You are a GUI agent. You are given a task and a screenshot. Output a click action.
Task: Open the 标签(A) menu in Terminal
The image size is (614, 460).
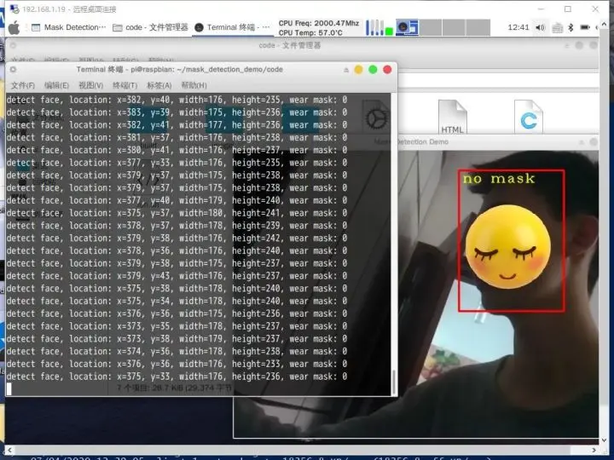point(159,85)
